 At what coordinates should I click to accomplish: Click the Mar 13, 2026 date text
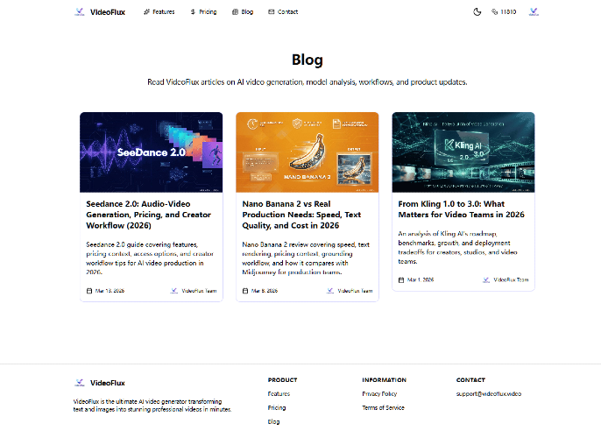110,291
